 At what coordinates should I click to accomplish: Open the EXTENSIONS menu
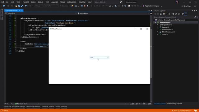[72, 2]
